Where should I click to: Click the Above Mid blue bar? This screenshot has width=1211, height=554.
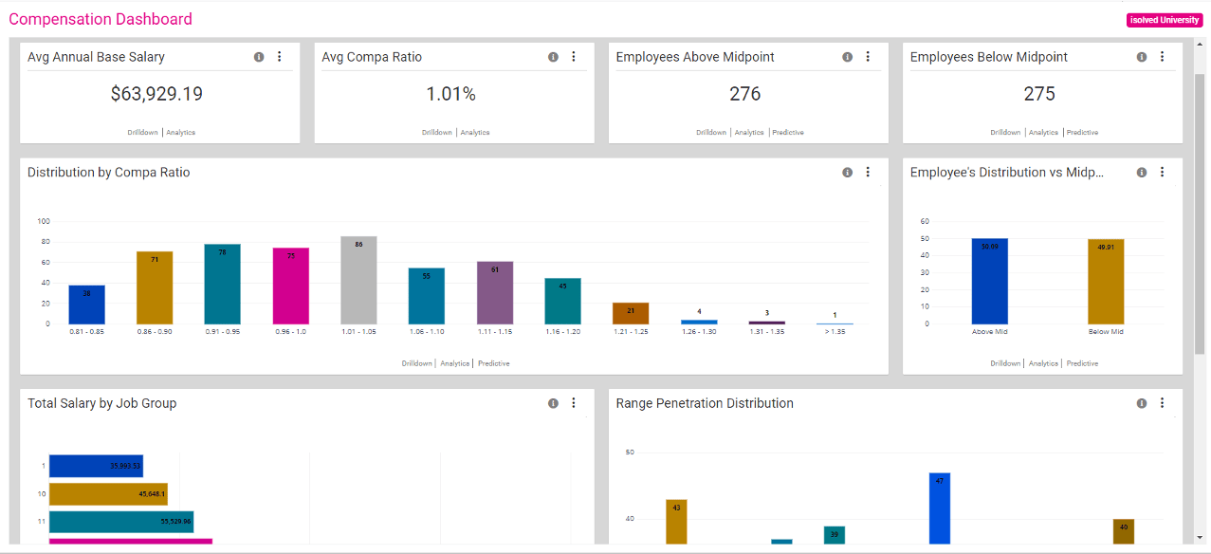990,282
